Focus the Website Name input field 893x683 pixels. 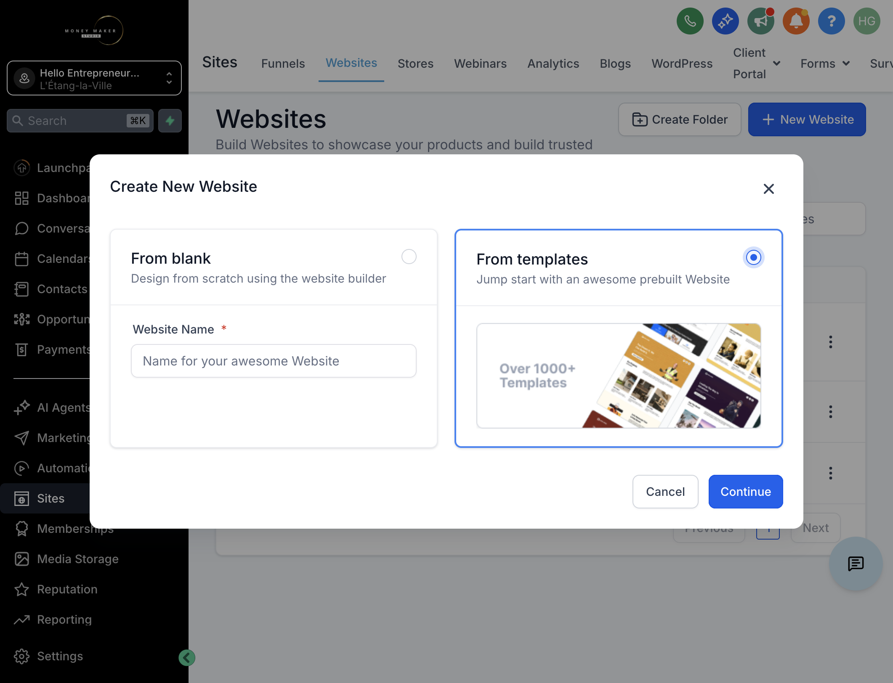coord(274,361)
